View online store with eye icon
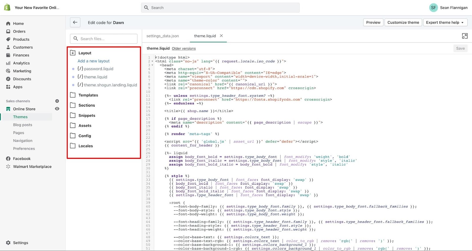The width and height of the screenshot is (472, 251). (x=57, y=109)
